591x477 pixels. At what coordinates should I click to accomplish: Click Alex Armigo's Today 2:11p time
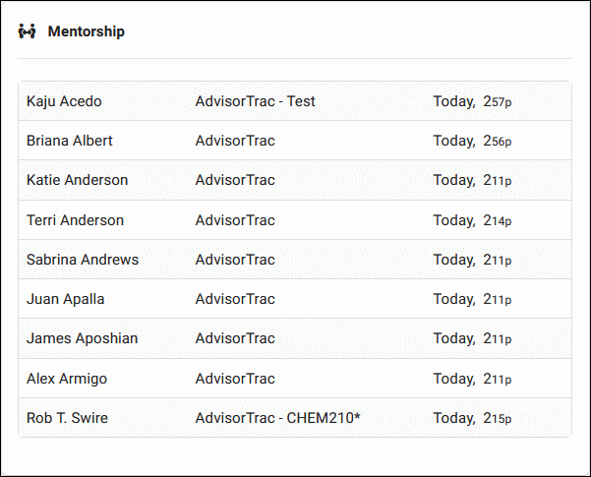(x=472, y=379)
